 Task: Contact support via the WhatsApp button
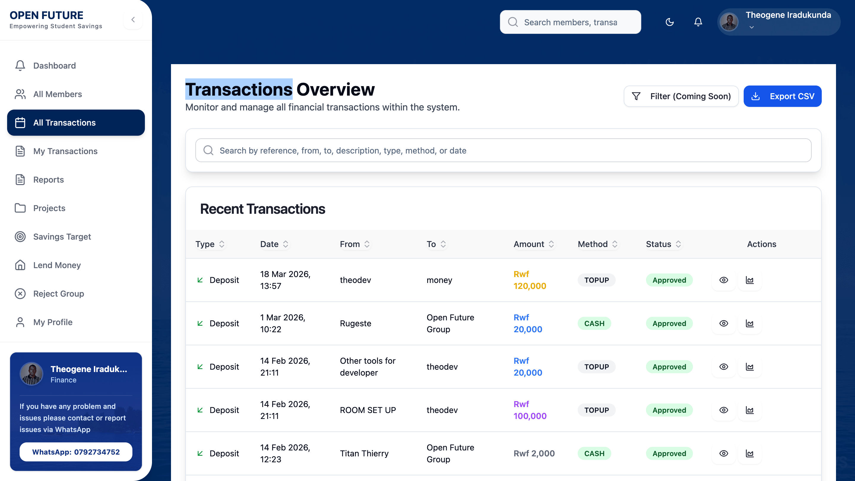click(x=76, y=452)
